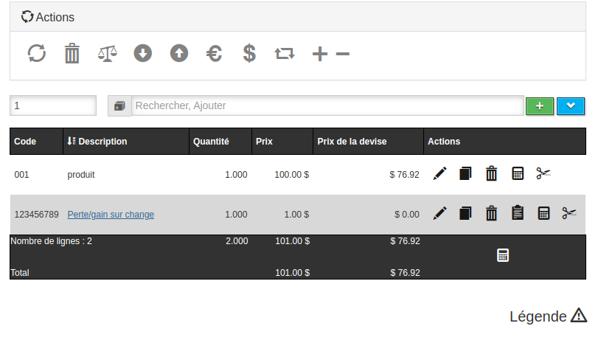Click the minus icon in Actions toolbar
This screenshot has height=340, width=615.
coord(342,54)
